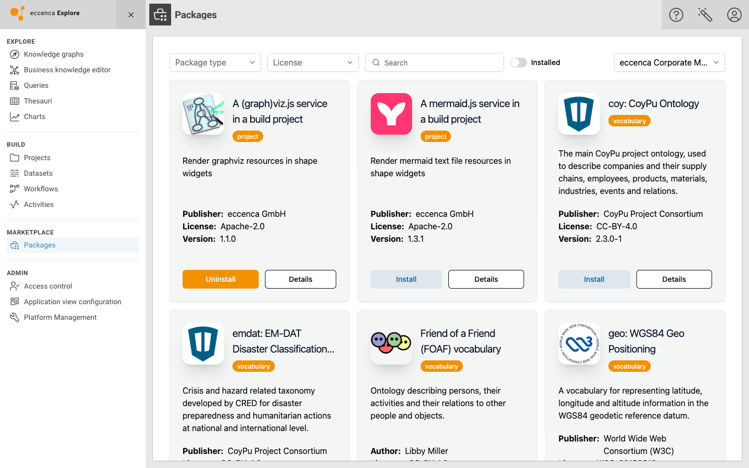Click the vocabulary tag on geo WGS84 card
The height and width of the screenshot is (468, 749).
[x=629, y=367]
